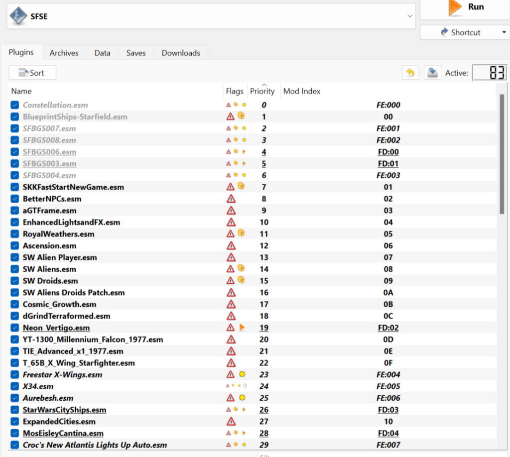Image resolution: width=510 pixels, height=457 pixels.
Task: Disable the SKKFastStartNewGame.esm plugin checkbox
Action: 15,187
